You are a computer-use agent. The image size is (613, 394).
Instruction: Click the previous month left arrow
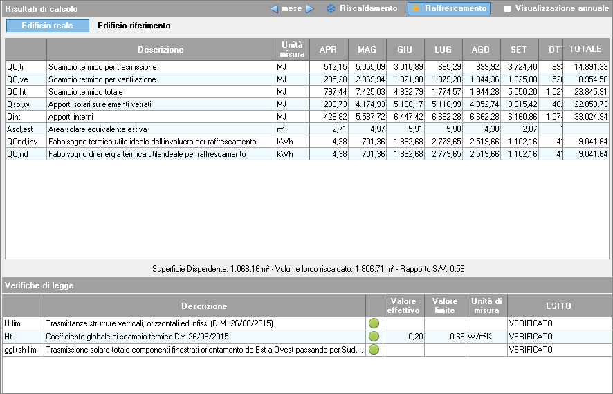click(274, 9)
